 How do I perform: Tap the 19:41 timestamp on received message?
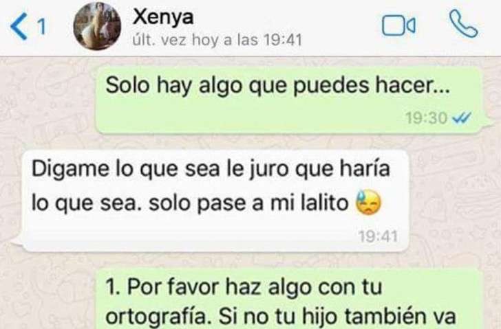378,236
